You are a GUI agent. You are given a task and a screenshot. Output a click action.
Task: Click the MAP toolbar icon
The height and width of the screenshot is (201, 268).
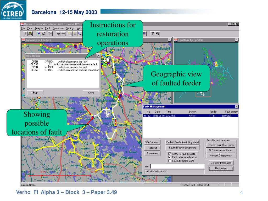(63, 34)
